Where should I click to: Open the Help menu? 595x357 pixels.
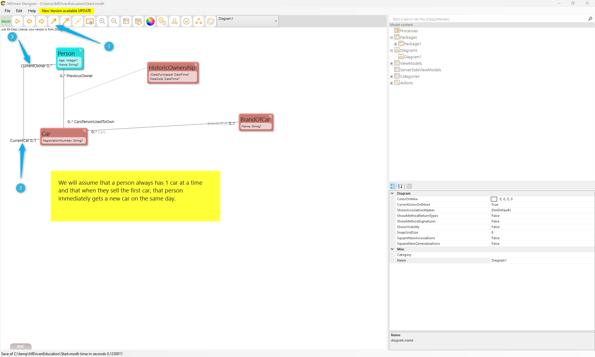(32, 11)
